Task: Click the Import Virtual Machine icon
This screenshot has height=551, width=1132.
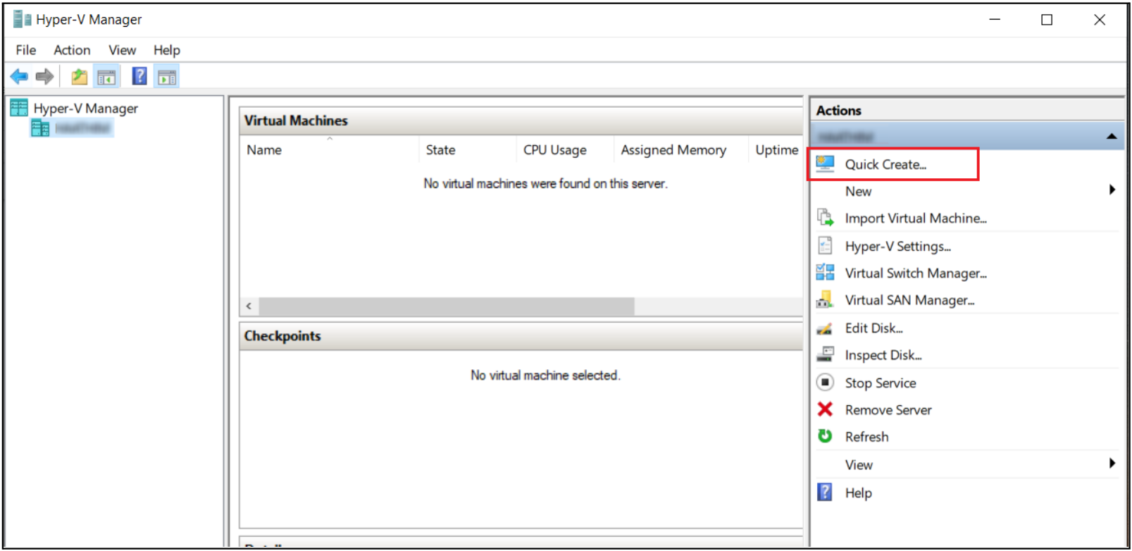Action: pyautogui.click(x=825, y=218)
